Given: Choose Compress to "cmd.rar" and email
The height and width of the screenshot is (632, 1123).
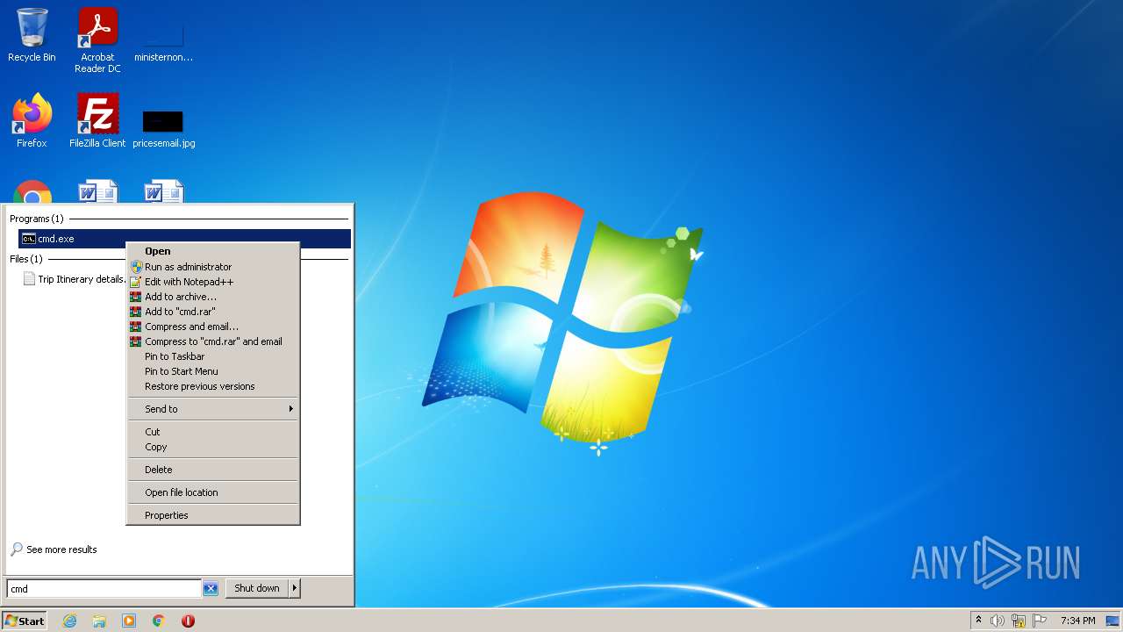Looking at the screenshot, I should point(213,341).
